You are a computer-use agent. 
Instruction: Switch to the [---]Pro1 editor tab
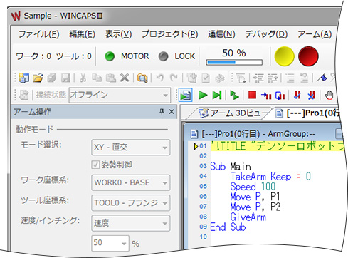pos(307,113)
